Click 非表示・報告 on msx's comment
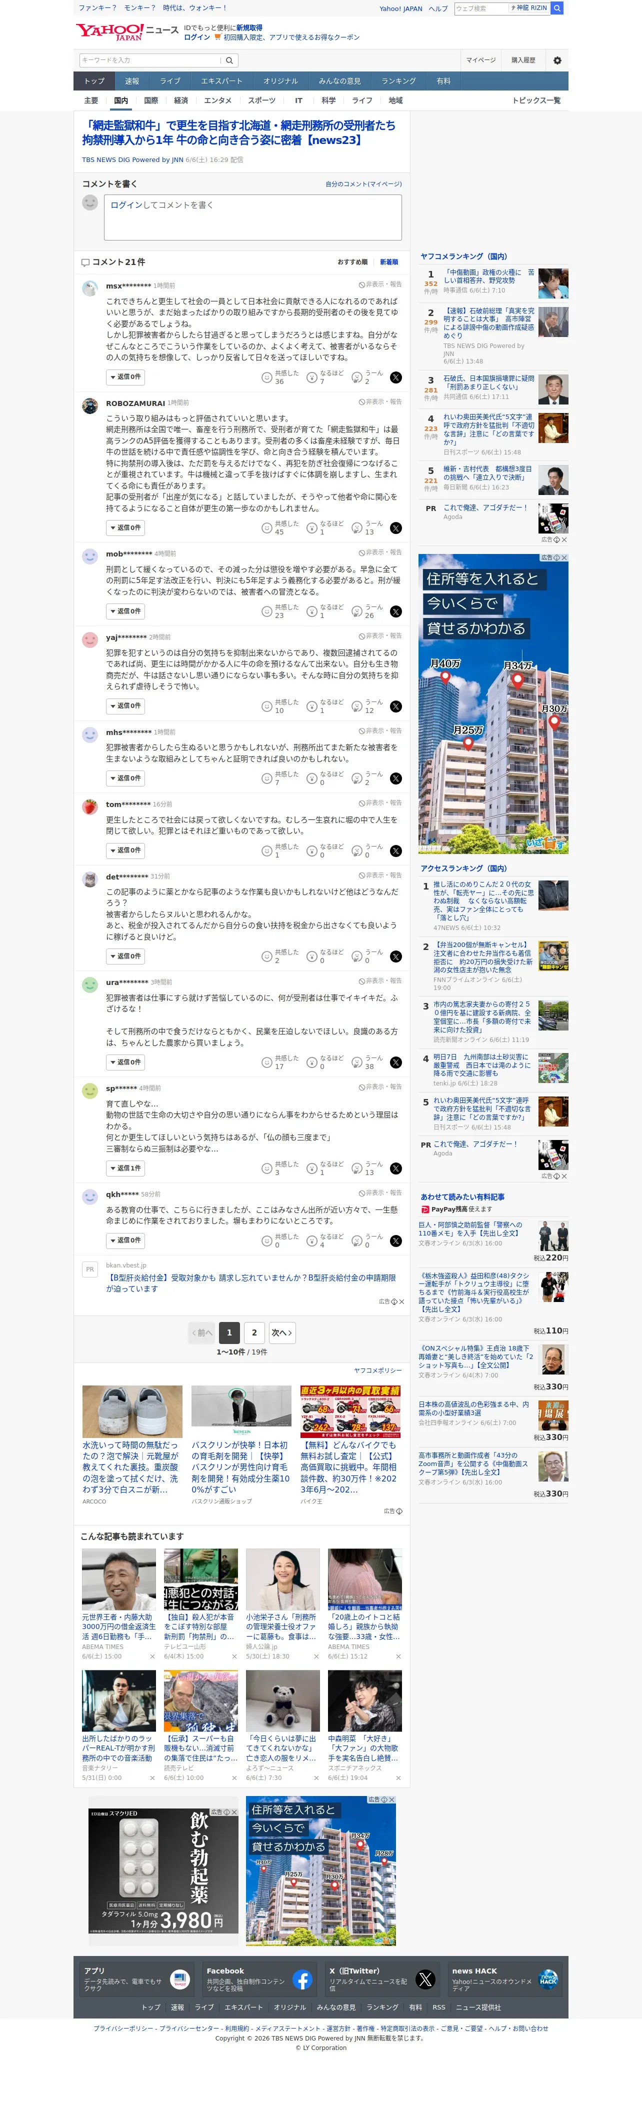The height and width of the screenshot is (2108, 642). coord(380,285)
